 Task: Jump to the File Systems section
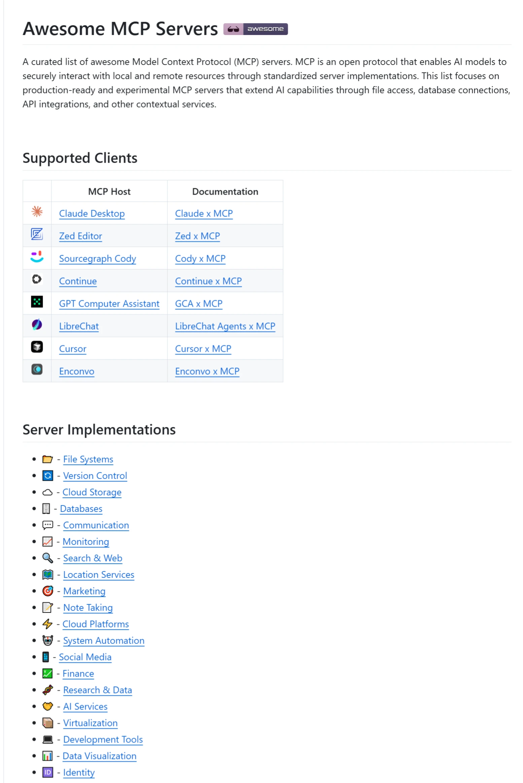tap(88, 459)
